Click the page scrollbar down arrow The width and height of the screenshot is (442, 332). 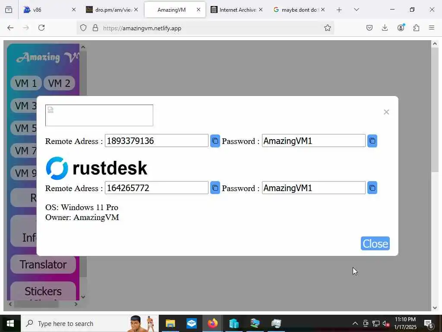pyautogui.click(x=434, y=307)
